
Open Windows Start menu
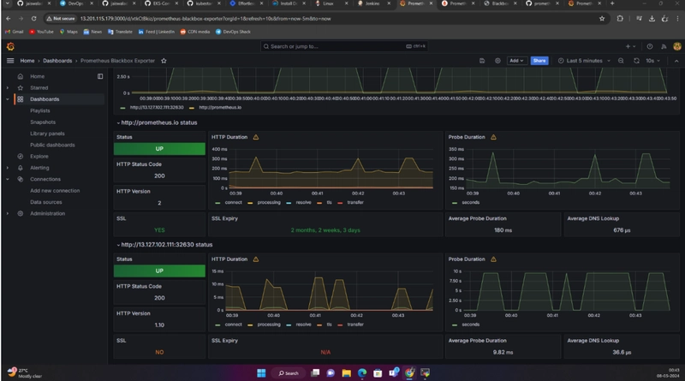click(261, 372)
